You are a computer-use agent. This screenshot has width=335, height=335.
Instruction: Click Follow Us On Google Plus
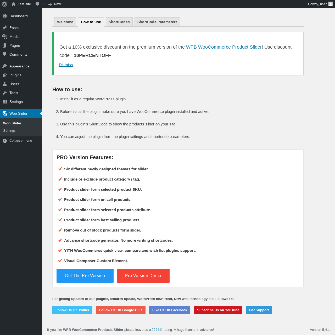click(x=121, y=310)
